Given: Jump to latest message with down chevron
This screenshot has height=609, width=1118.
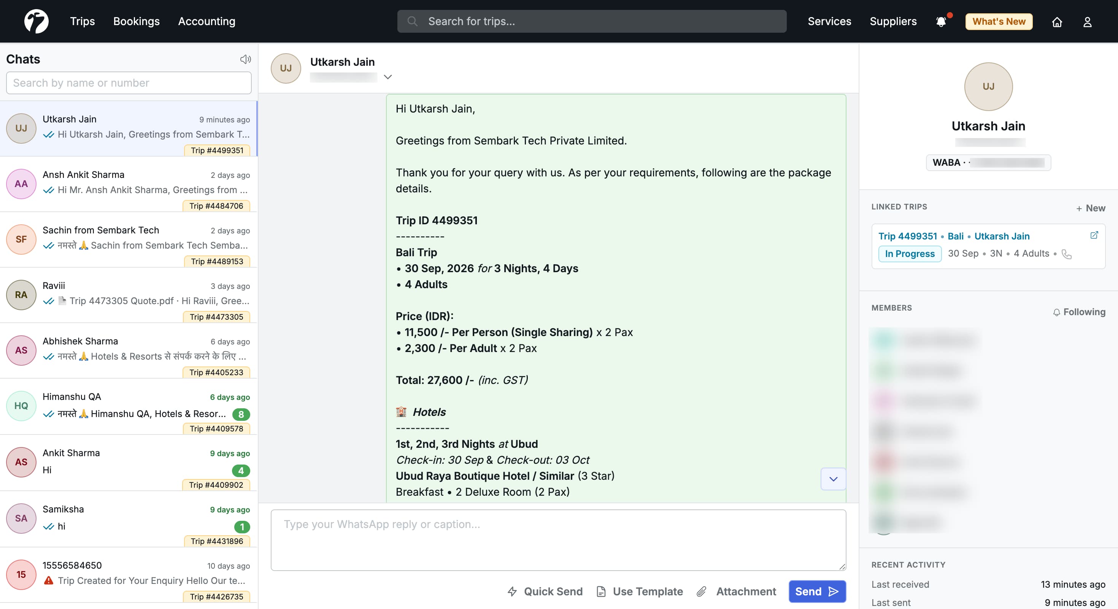Looking at the screenshot, I should 833,479.
